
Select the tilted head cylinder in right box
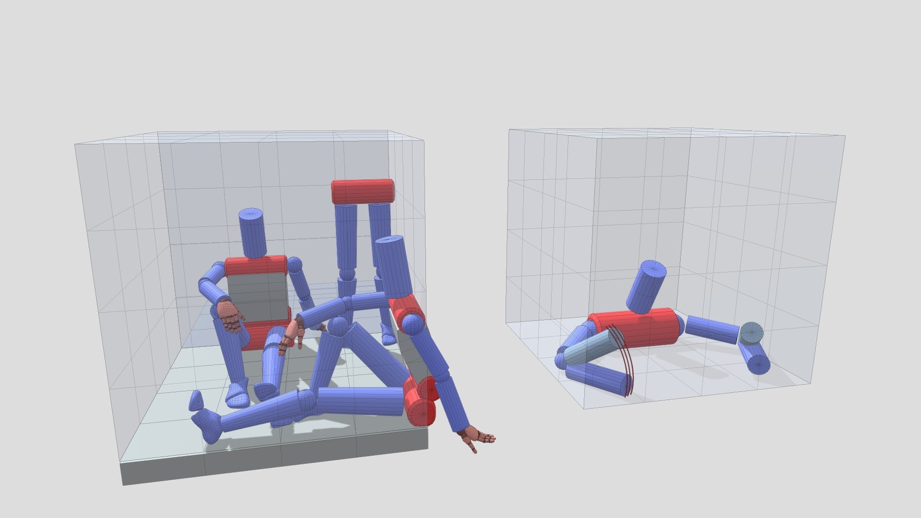click(646, 286)
